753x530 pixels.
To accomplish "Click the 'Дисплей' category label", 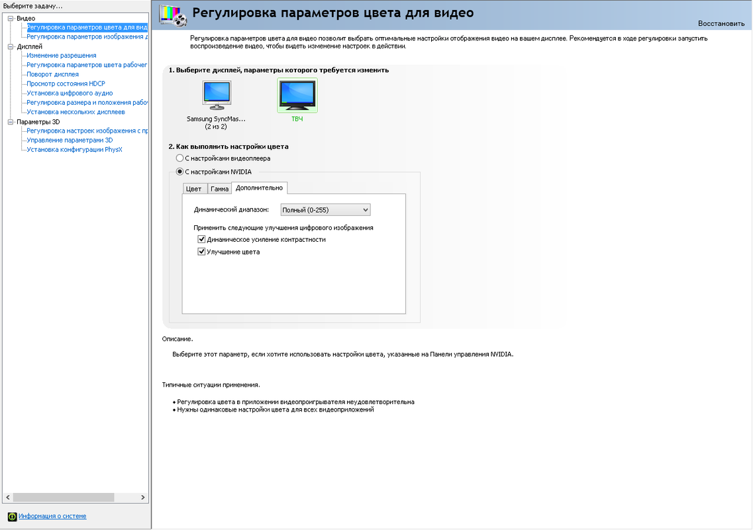I will pos(29,46).
